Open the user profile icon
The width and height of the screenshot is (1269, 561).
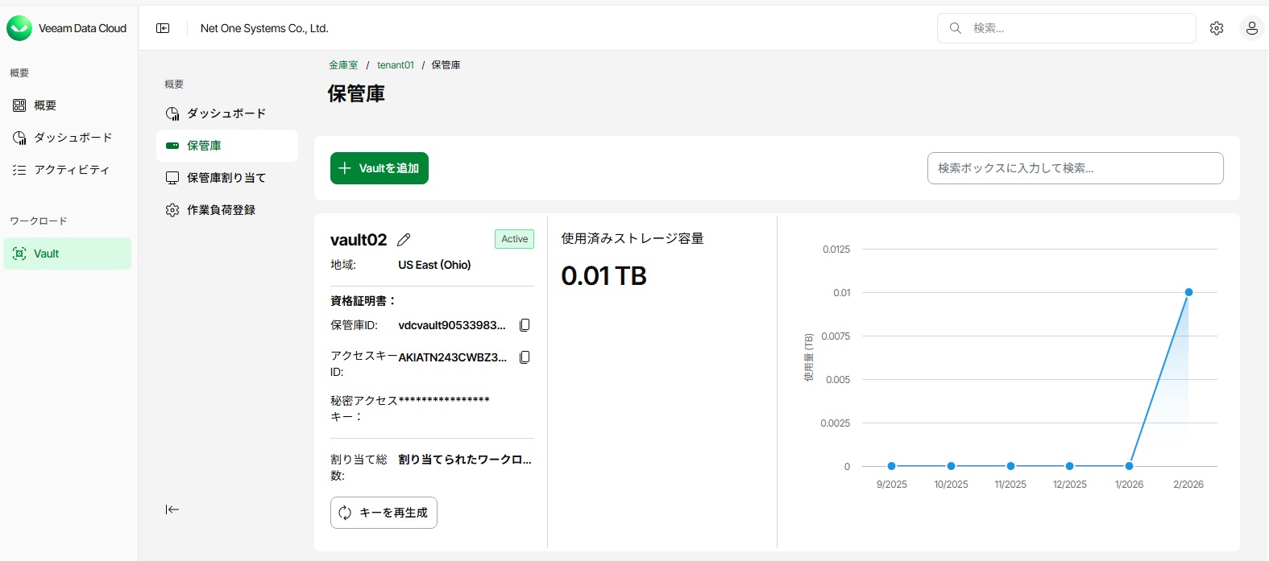1251,28
